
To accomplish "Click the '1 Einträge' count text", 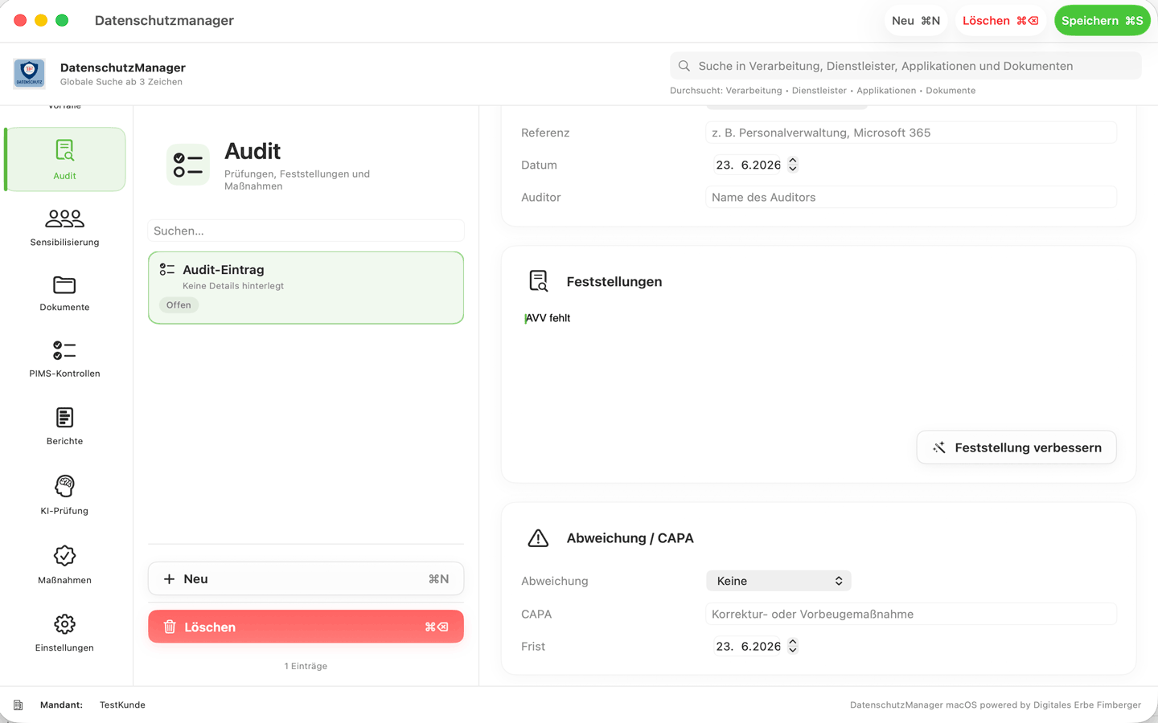I will click(x=306, y=666).
